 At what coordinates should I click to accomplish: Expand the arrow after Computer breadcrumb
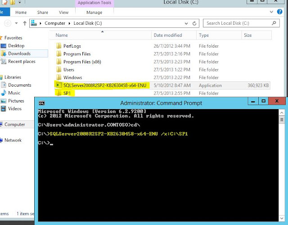(69, 23)
